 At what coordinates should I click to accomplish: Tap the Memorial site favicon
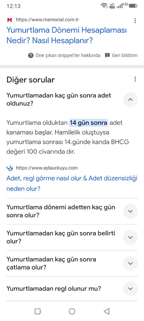(x=9, y=20)
